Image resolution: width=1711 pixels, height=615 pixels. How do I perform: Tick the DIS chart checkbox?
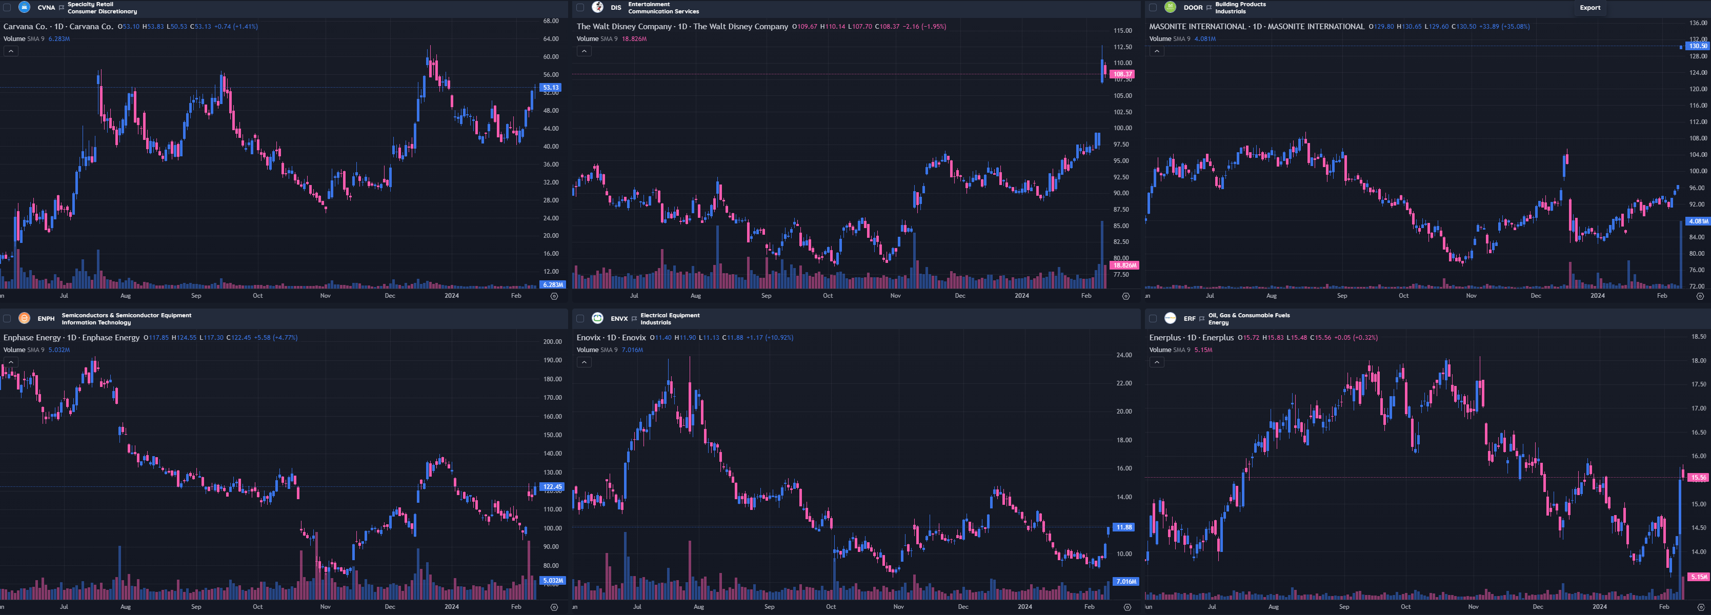580,7
